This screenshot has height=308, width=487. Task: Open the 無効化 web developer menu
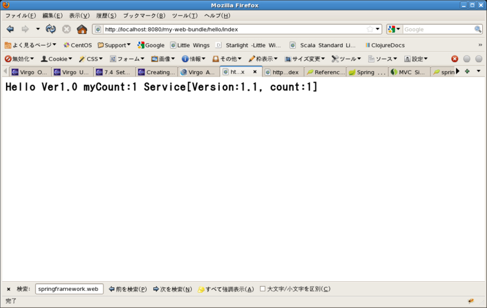19,59
